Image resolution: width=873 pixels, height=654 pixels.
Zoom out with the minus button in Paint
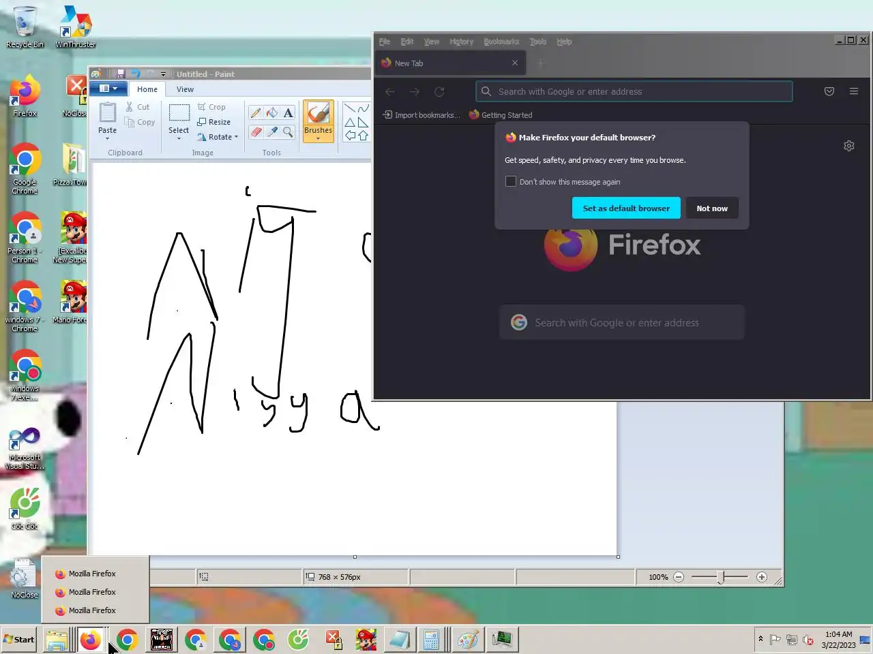pos(679,577)
